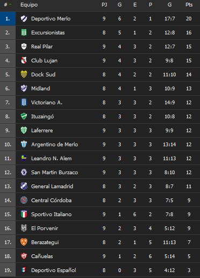Click the Ituzaingó green shield crest

coord(24,117)
